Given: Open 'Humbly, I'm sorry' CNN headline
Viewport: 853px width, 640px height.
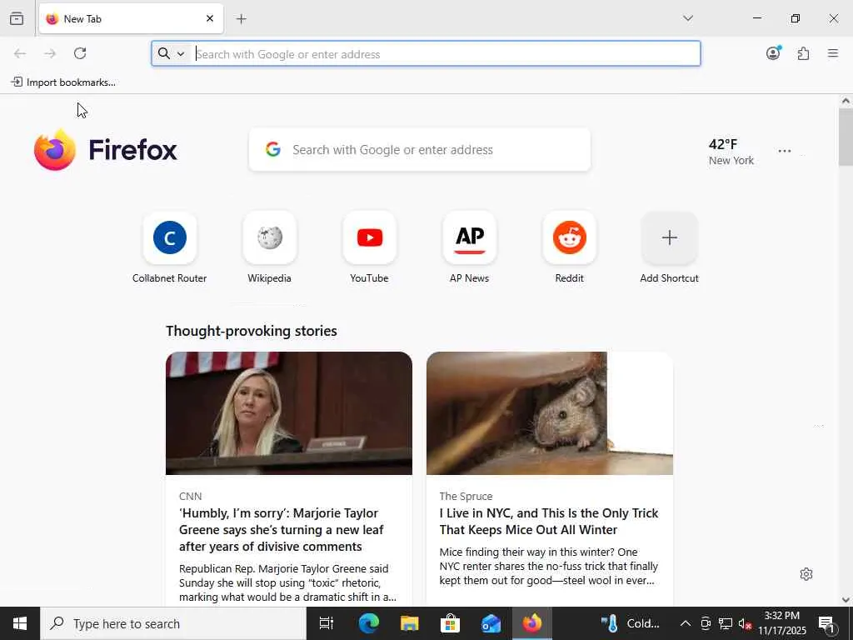Looking at the screenshot, I should coord(282,529).
